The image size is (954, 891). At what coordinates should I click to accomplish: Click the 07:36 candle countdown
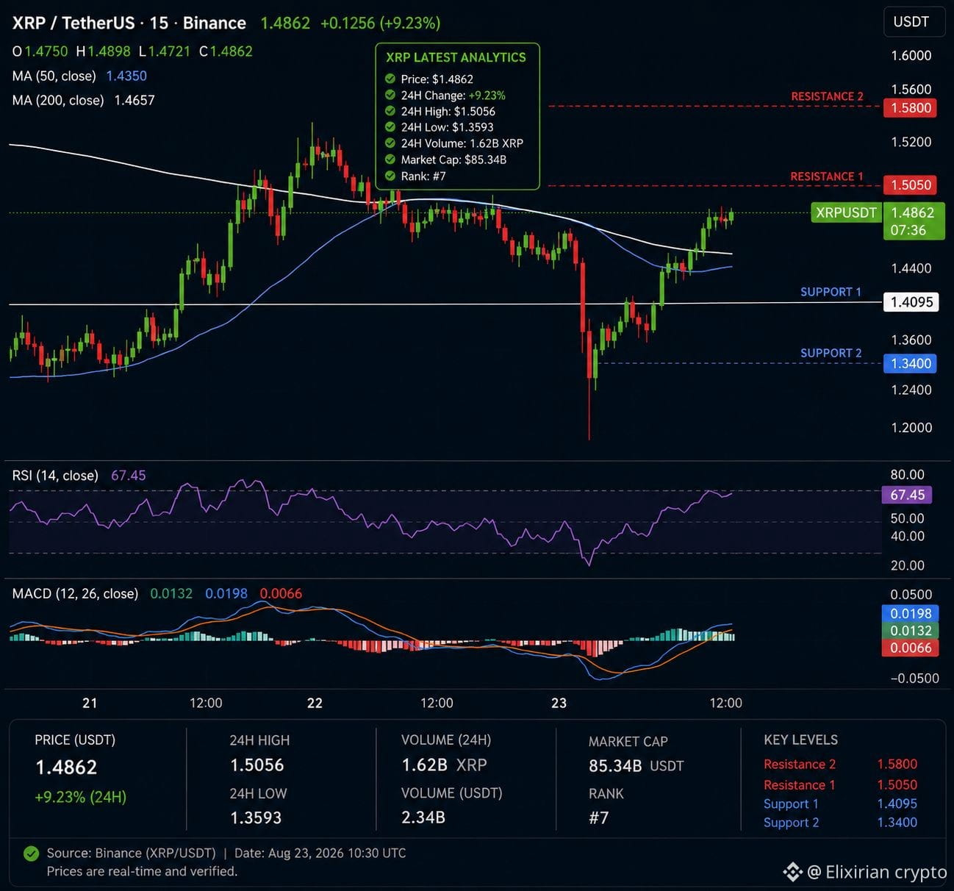point(908,230)
